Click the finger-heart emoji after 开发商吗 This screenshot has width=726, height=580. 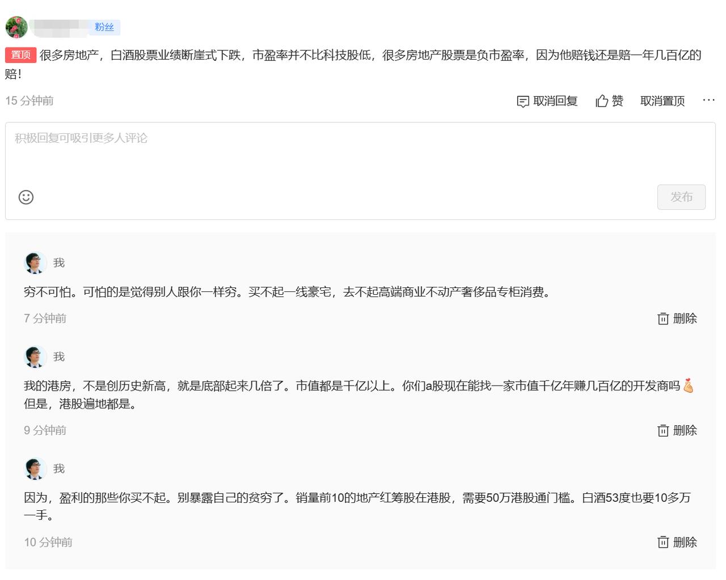pos(688,386)
